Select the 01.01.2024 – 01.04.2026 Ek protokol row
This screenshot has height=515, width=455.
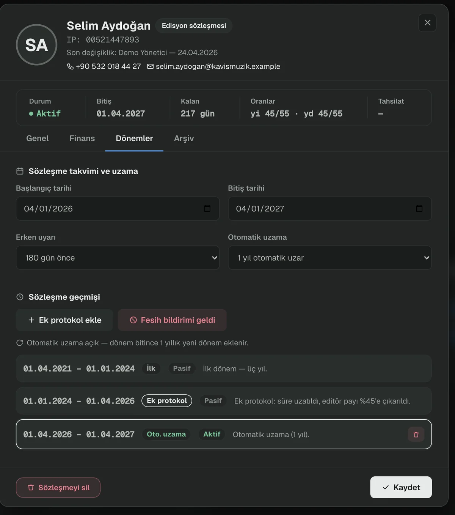[224, 401]
